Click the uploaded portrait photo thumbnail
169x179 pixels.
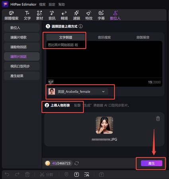(x=104, y=125)
